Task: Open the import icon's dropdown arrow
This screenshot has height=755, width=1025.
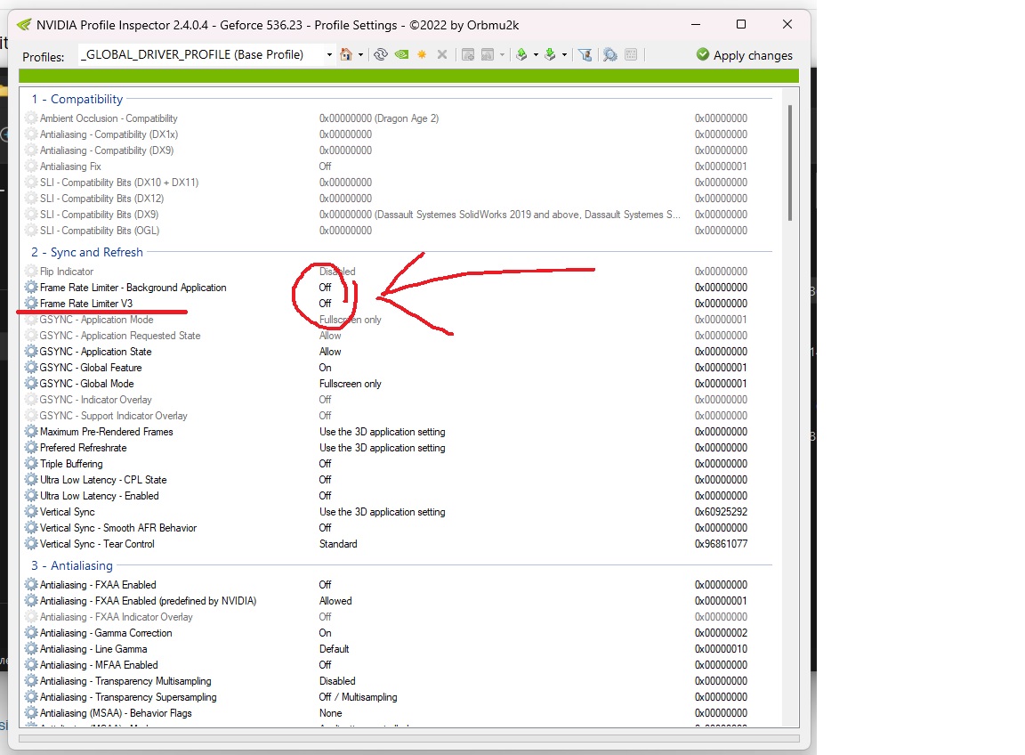Action: (x=564, y=55)
